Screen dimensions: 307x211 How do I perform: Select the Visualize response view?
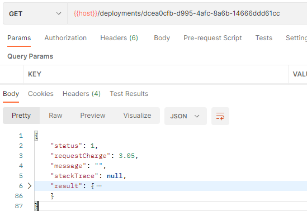[137, 116]
